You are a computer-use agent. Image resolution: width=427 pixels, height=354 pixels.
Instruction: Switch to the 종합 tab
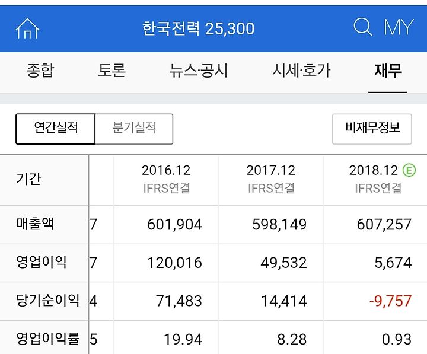(40, 71)
